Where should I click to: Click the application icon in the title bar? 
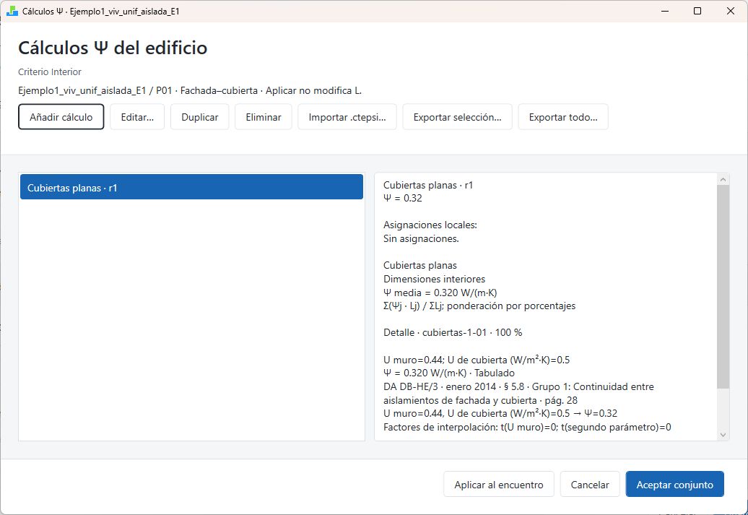[12, 11]
